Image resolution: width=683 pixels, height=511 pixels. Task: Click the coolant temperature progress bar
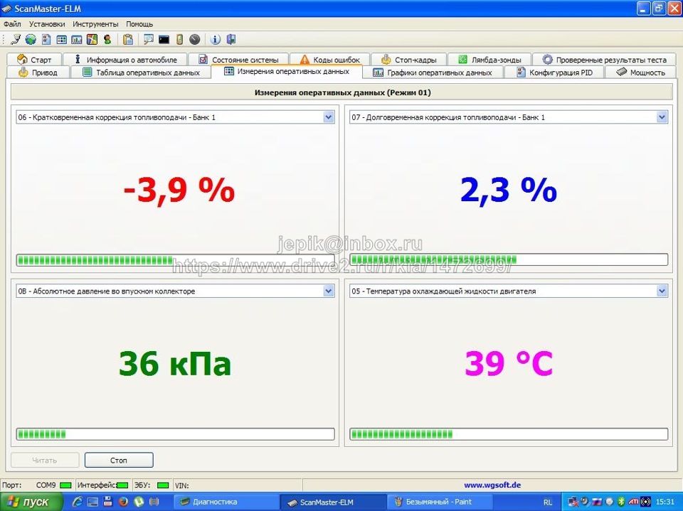509,434
